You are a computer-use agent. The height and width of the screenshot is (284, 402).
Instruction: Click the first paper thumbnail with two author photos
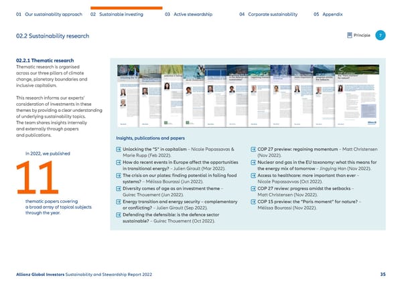click(x=128, y=96)
